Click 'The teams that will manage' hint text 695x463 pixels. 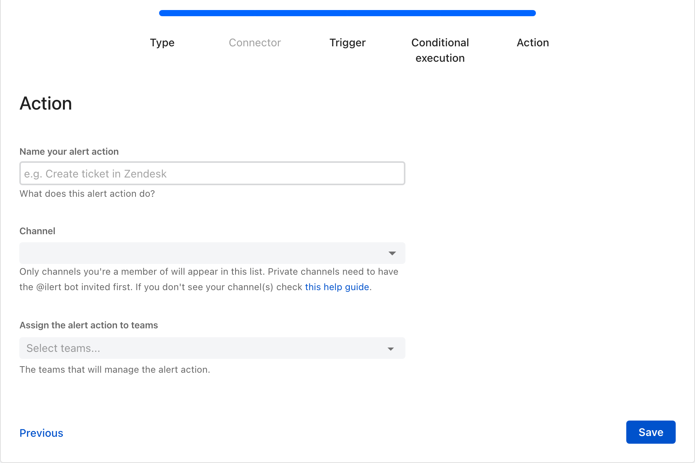(115, 370)
